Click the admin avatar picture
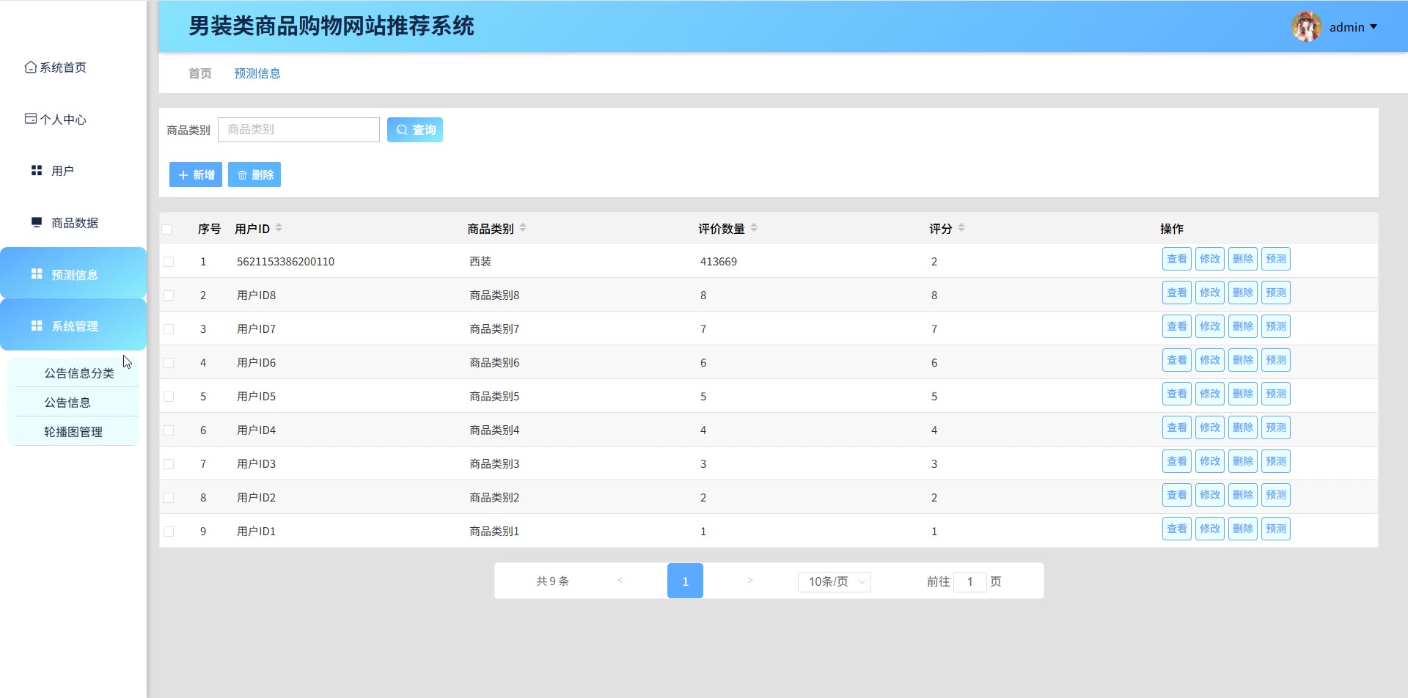Screen dimensions: 1408x698 pos(1306,27)
